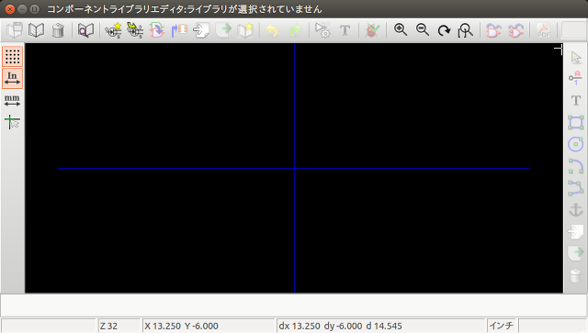Redraw the view

point(444,30)
